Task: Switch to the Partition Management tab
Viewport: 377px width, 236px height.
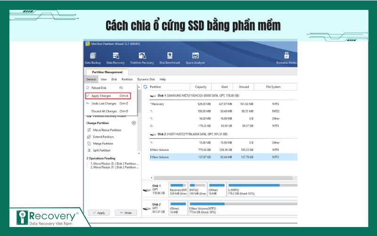Action: click(x=107, y=72)
